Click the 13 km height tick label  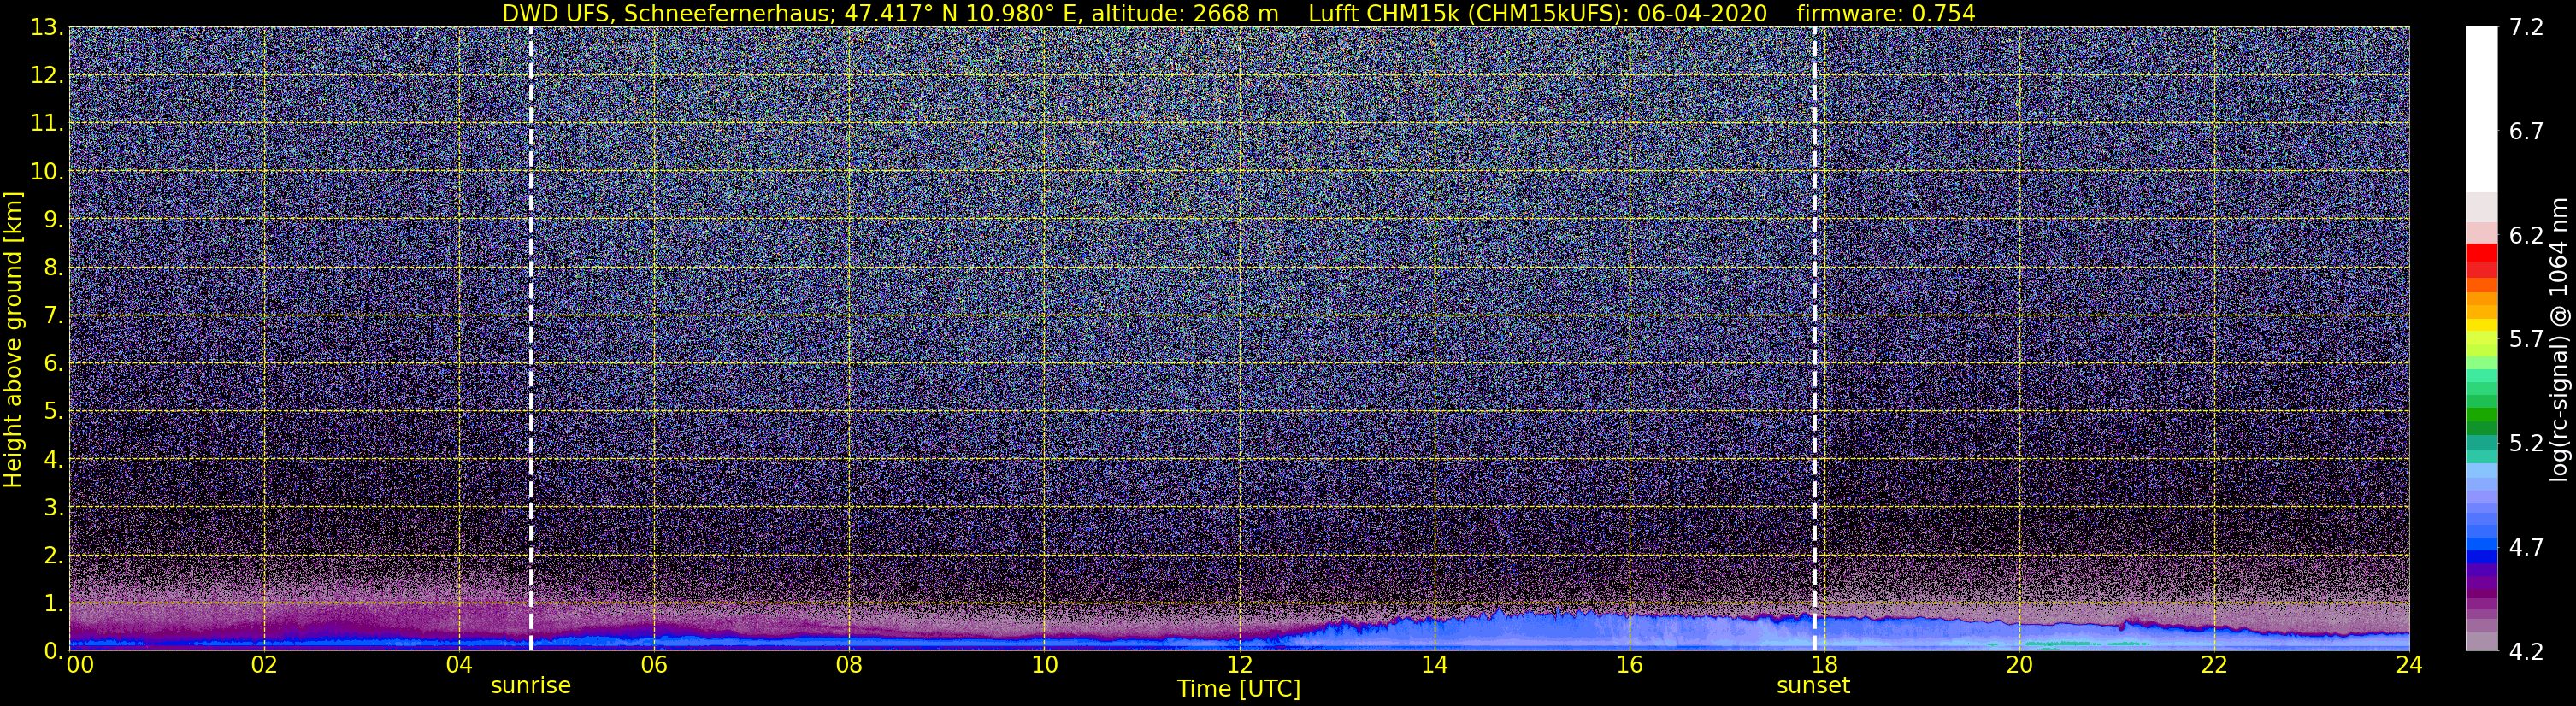pos(46,27)
